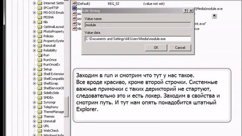Expand the Reliability key
Screen dimensions: 242x136
coord(34,50)
